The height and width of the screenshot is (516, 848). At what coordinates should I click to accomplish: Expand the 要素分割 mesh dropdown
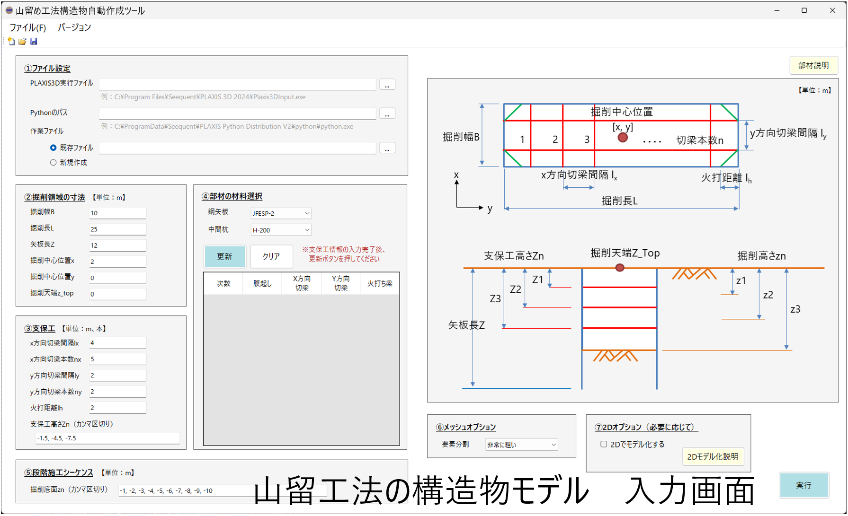coord(521,445)
